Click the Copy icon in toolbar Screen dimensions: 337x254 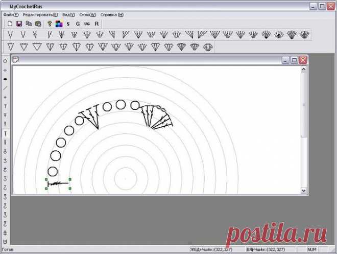point(29,24)
